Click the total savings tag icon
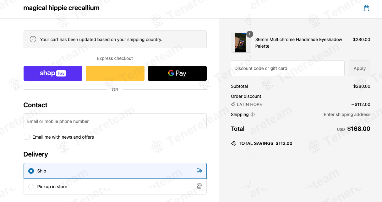382x202 pixels. (234, 143)
